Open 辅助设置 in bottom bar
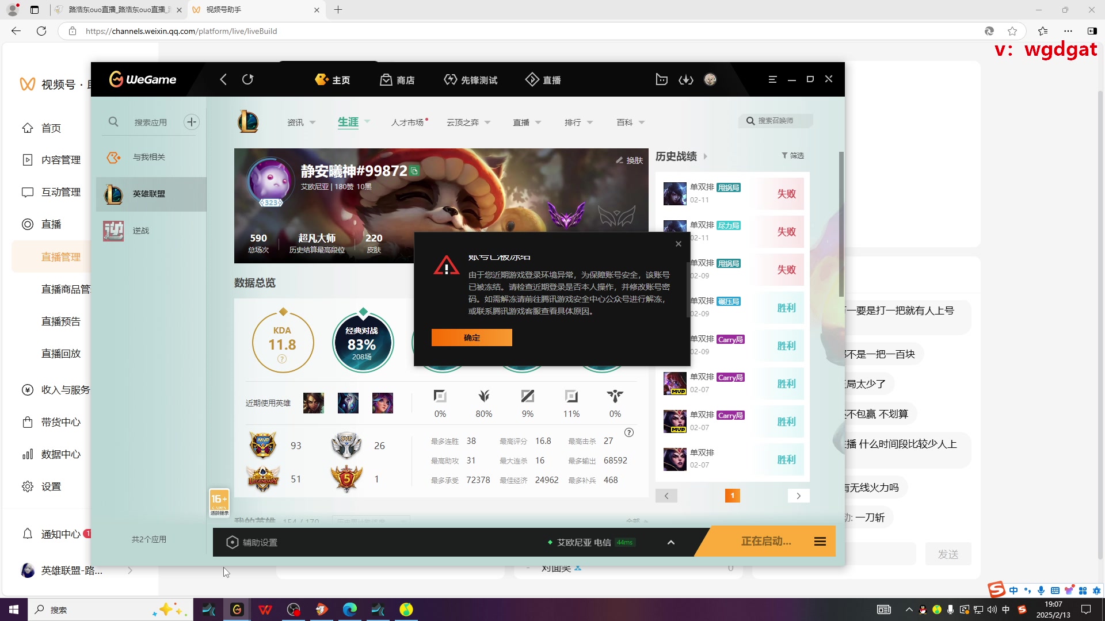1105x621 pixels. [x=252, y=542]
